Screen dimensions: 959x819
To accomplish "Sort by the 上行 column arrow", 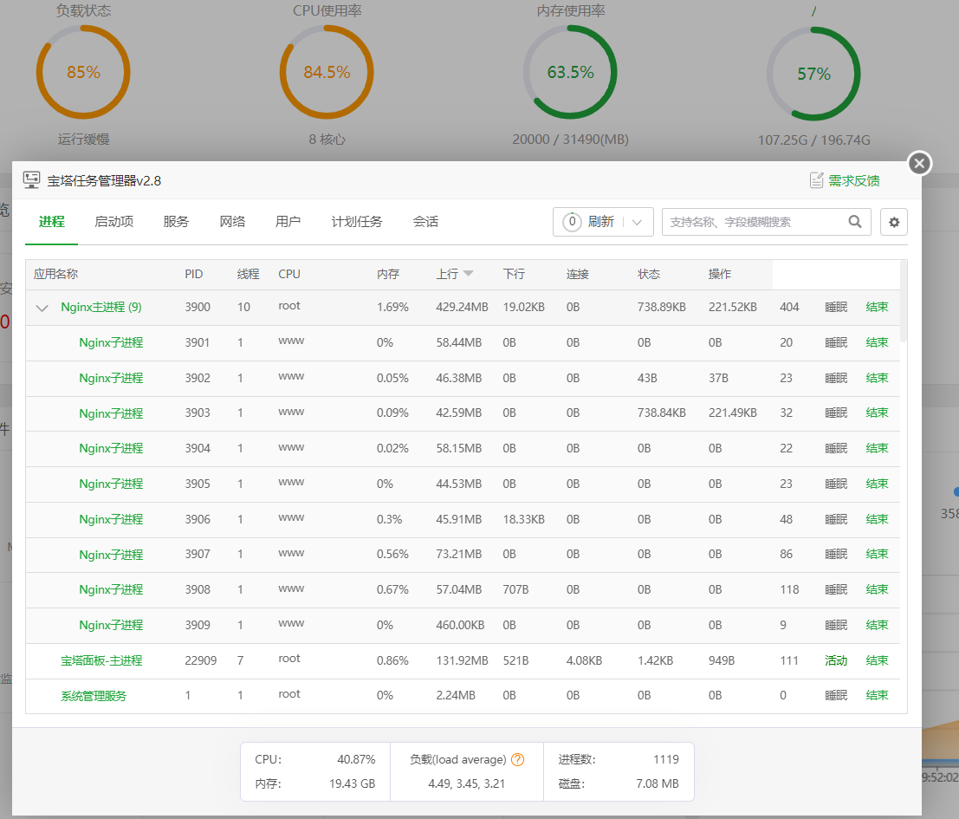I will [x=469, y=273].
